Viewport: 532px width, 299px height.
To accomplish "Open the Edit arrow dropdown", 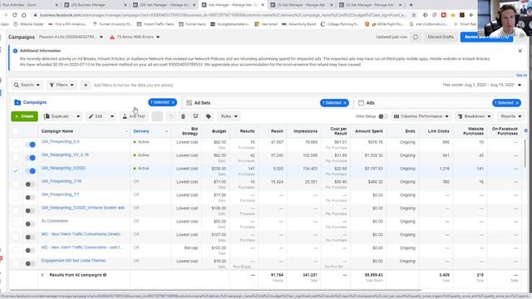I will (x=112, y=116).
